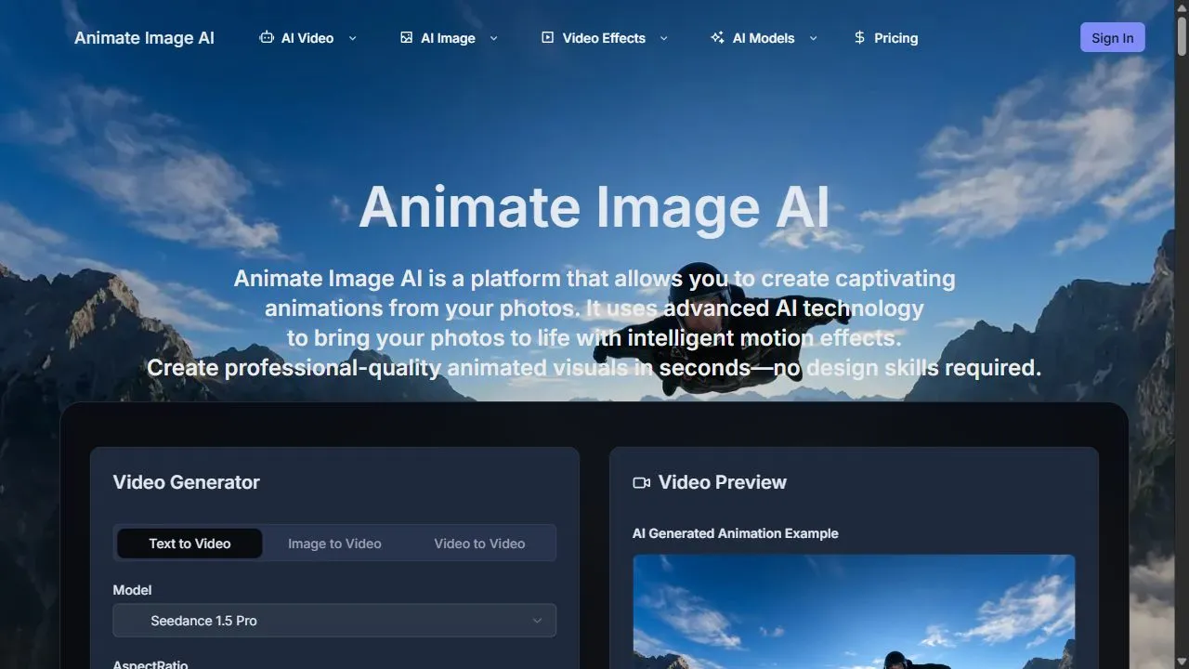Click the Sign In button

1112,38
